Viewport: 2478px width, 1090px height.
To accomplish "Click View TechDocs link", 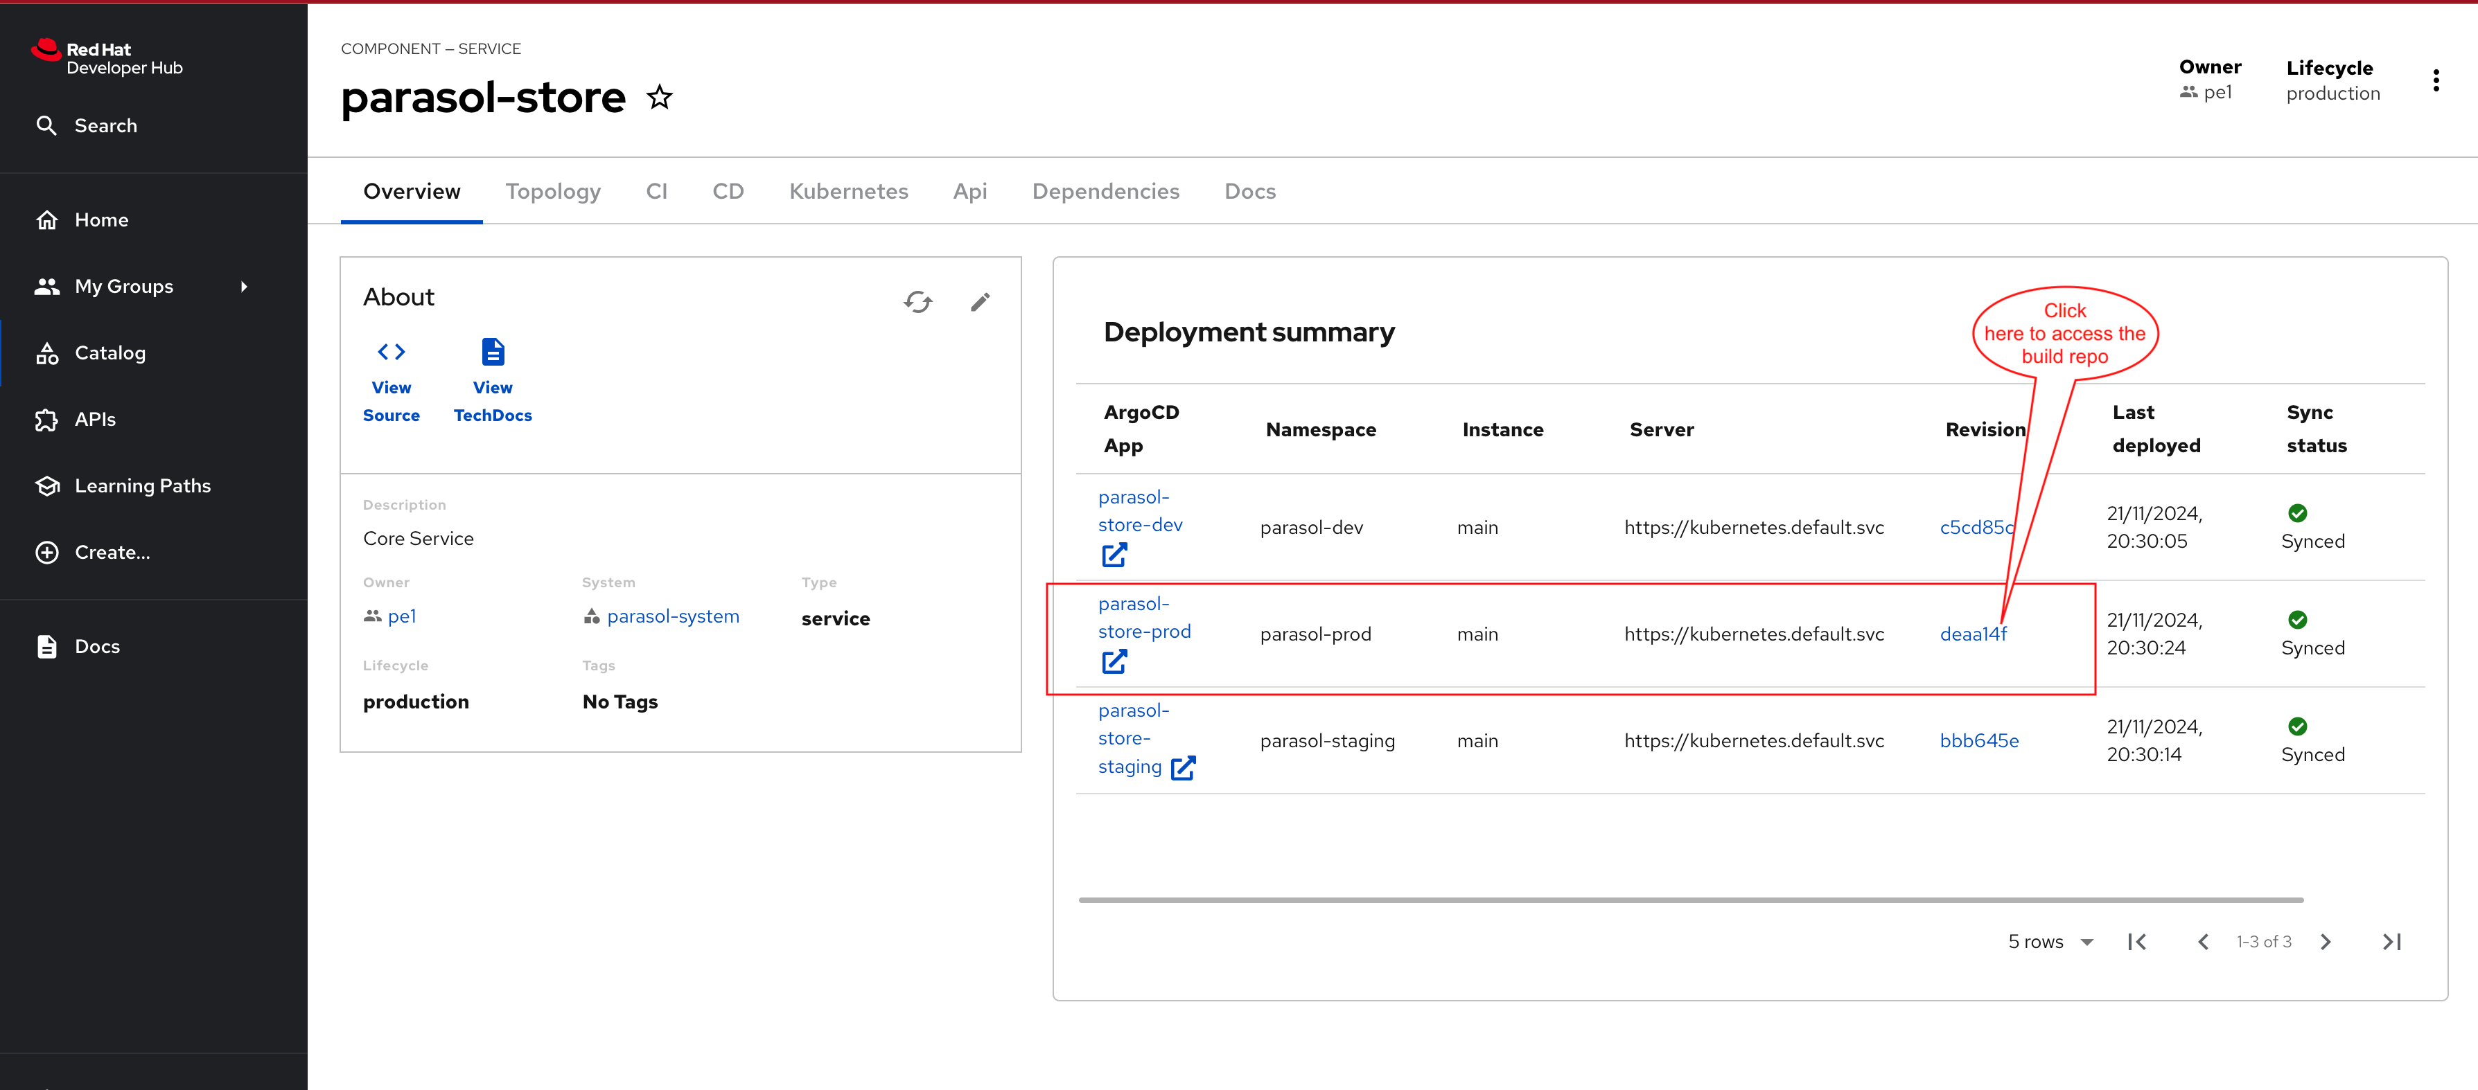I will pos(493,382).
